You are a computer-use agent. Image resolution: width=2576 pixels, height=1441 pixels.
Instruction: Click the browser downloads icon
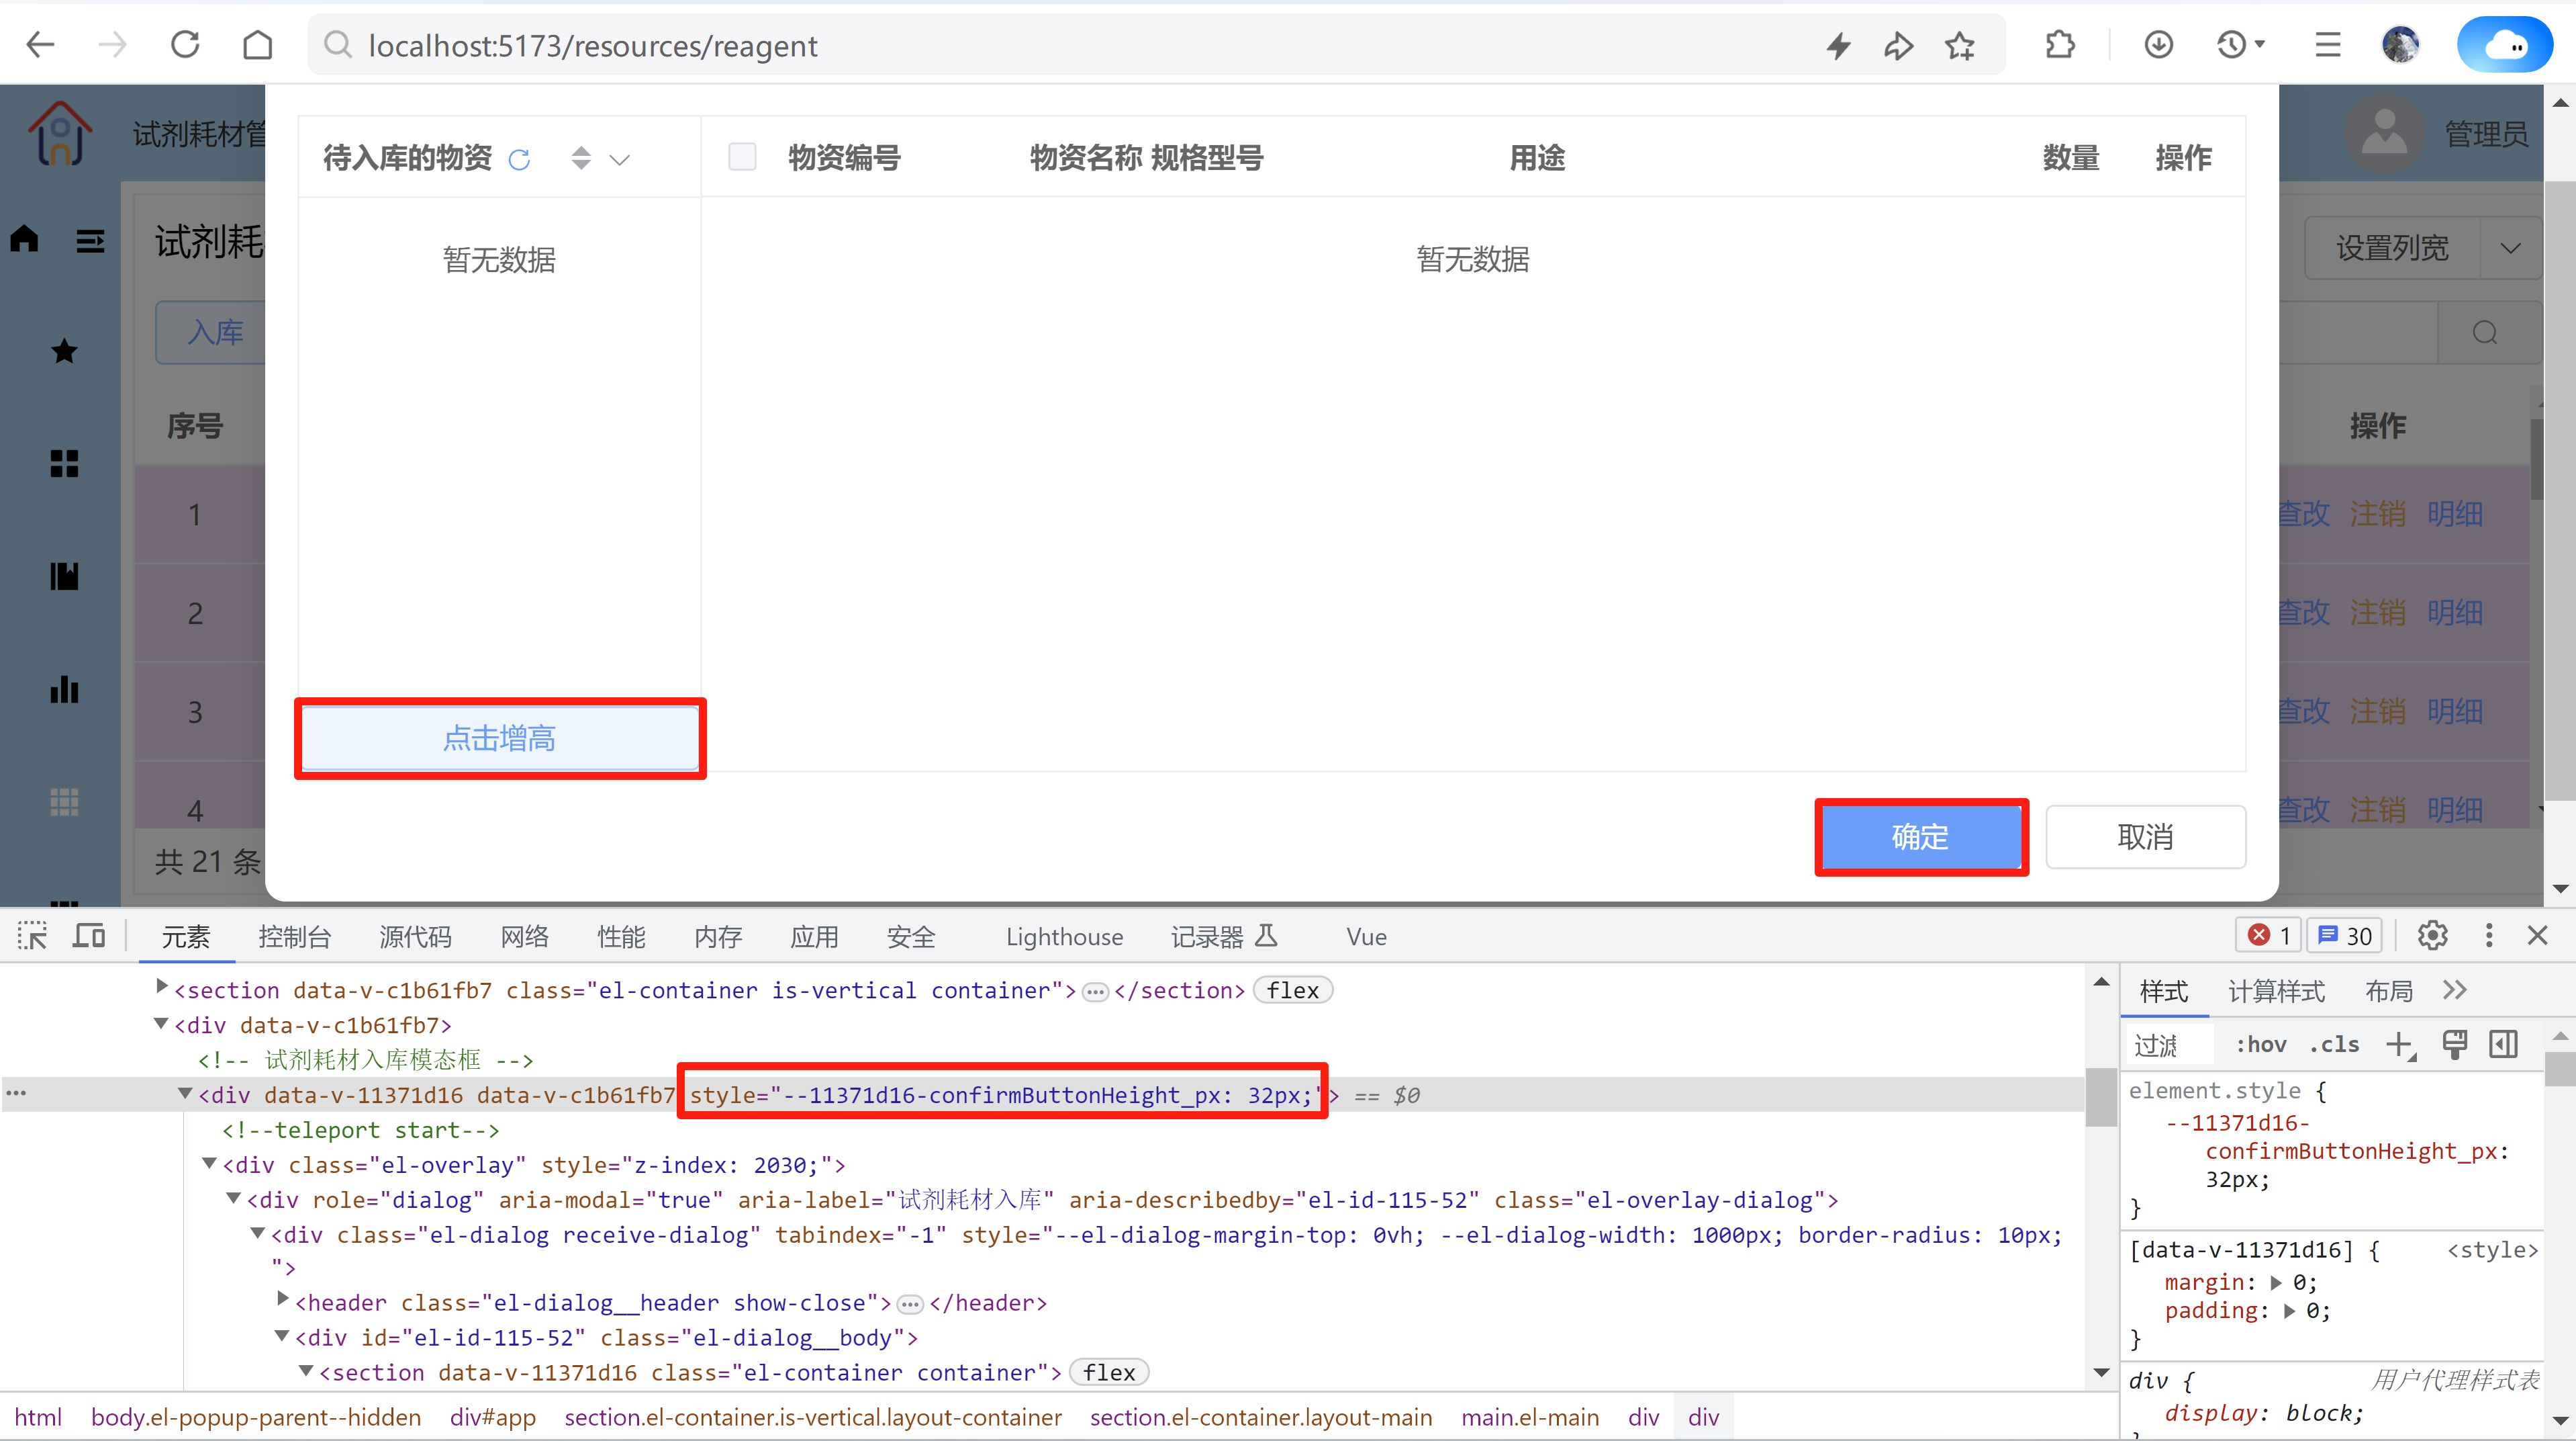pos(2159,44)
